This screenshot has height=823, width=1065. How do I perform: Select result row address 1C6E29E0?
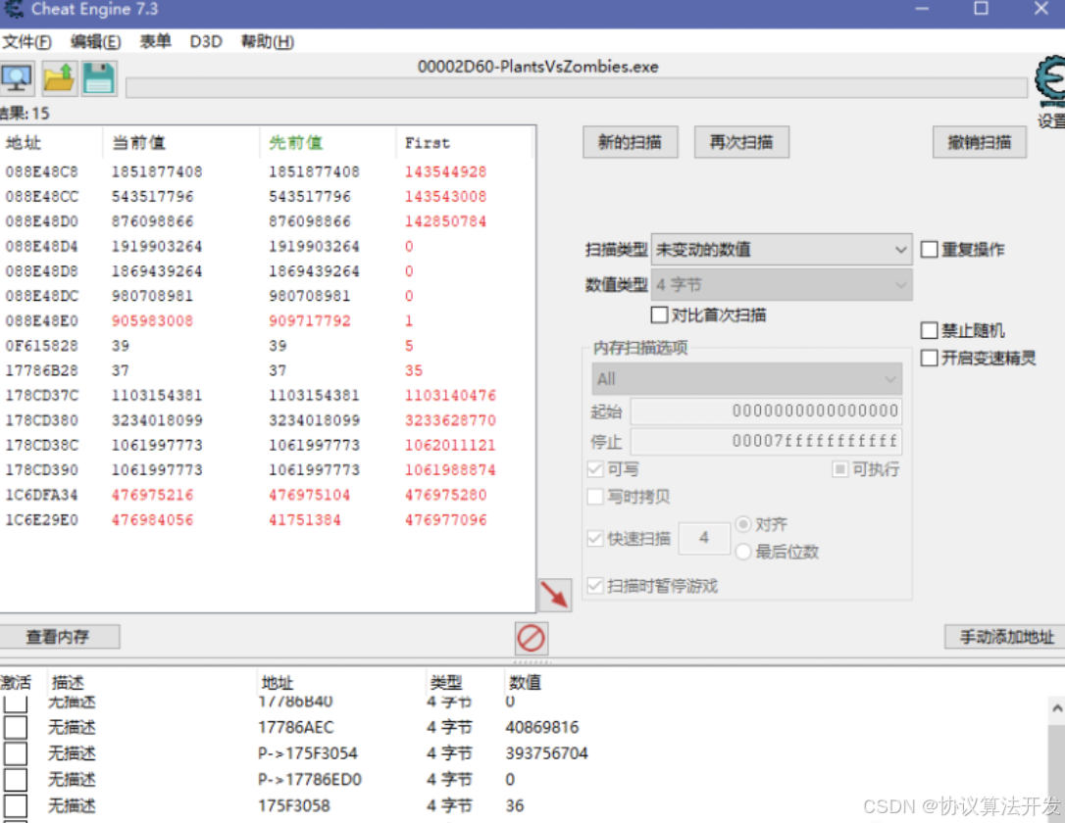tap(267, 519)
